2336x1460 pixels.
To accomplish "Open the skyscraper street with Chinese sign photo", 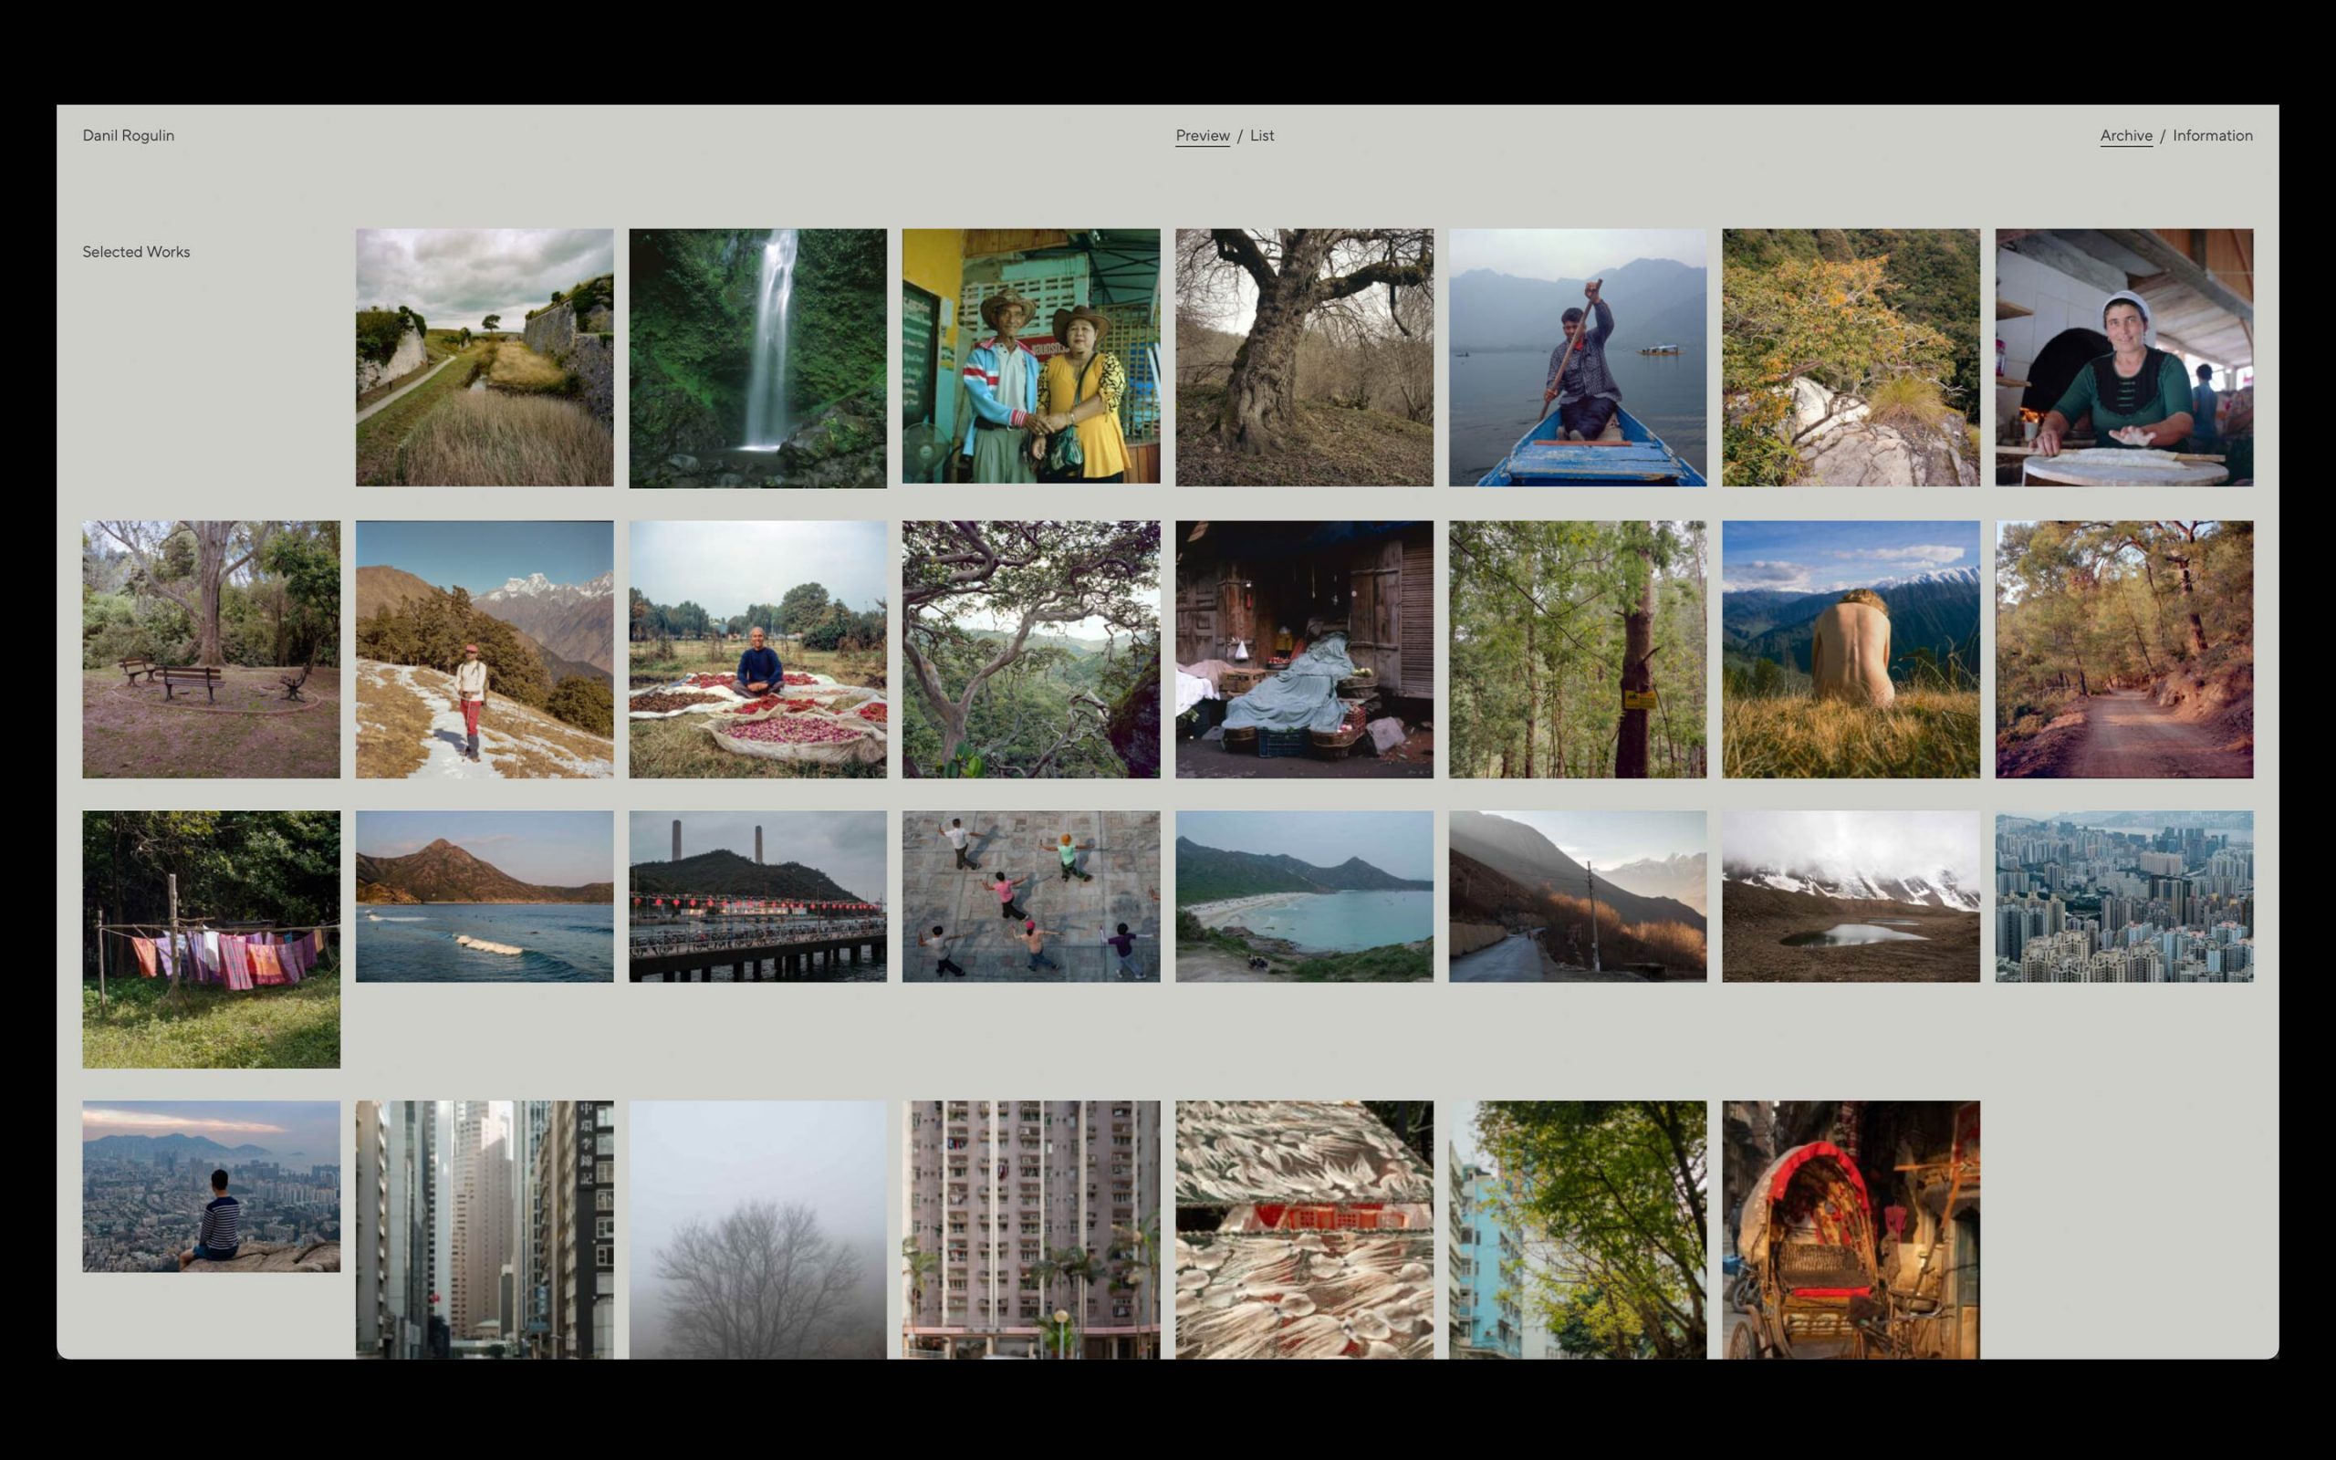I will click(485, 1230).
